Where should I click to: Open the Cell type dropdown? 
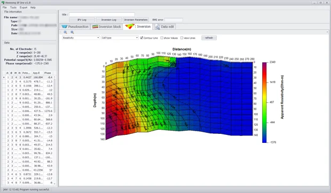pyautogui.click(x=120, y=38)
